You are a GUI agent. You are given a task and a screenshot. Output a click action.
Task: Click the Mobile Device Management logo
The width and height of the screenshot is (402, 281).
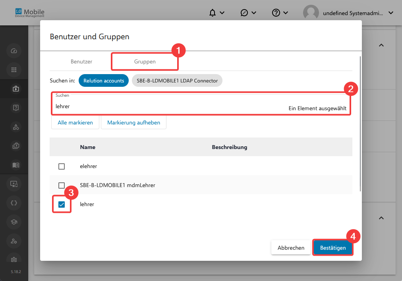30,13
